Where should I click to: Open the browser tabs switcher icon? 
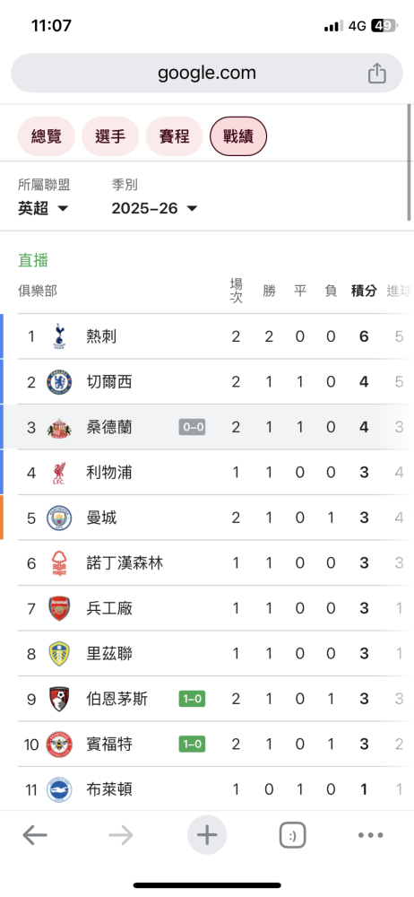pyautogui.click(x=292, y=835)
